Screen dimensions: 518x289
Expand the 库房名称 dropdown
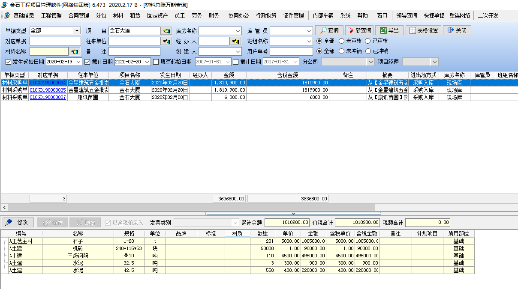coord(238,31)
